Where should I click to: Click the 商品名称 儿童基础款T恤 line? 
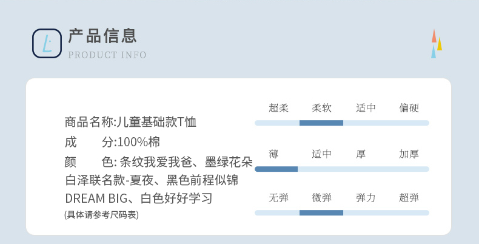pyautogui.click(x=130, y=122)
